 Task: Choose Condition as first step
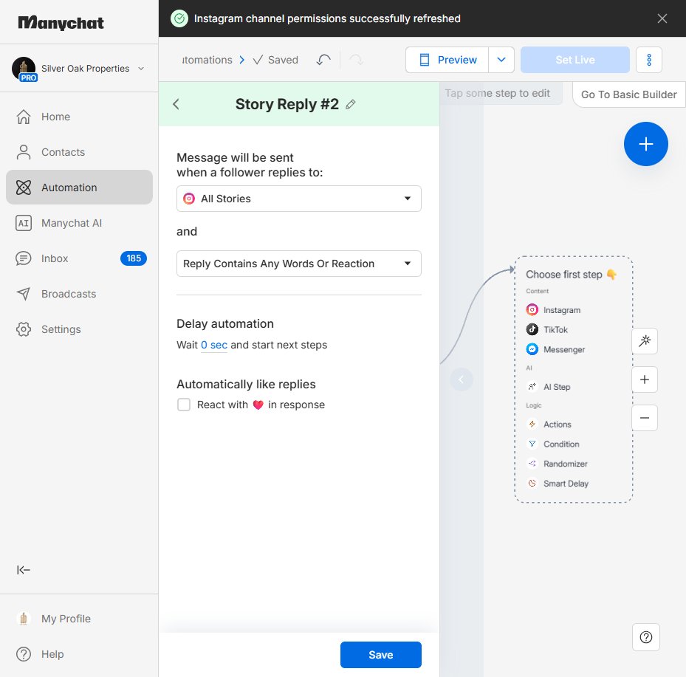pyautogui.click(x=553, y=444)
